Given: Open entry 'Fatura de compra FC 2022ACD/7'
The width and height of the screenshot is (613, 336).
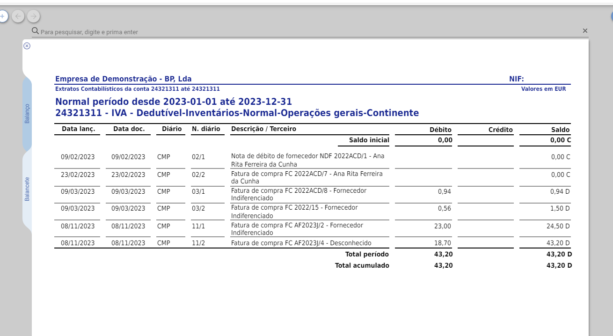Looking at the screenshot, I should click(307, 177).
